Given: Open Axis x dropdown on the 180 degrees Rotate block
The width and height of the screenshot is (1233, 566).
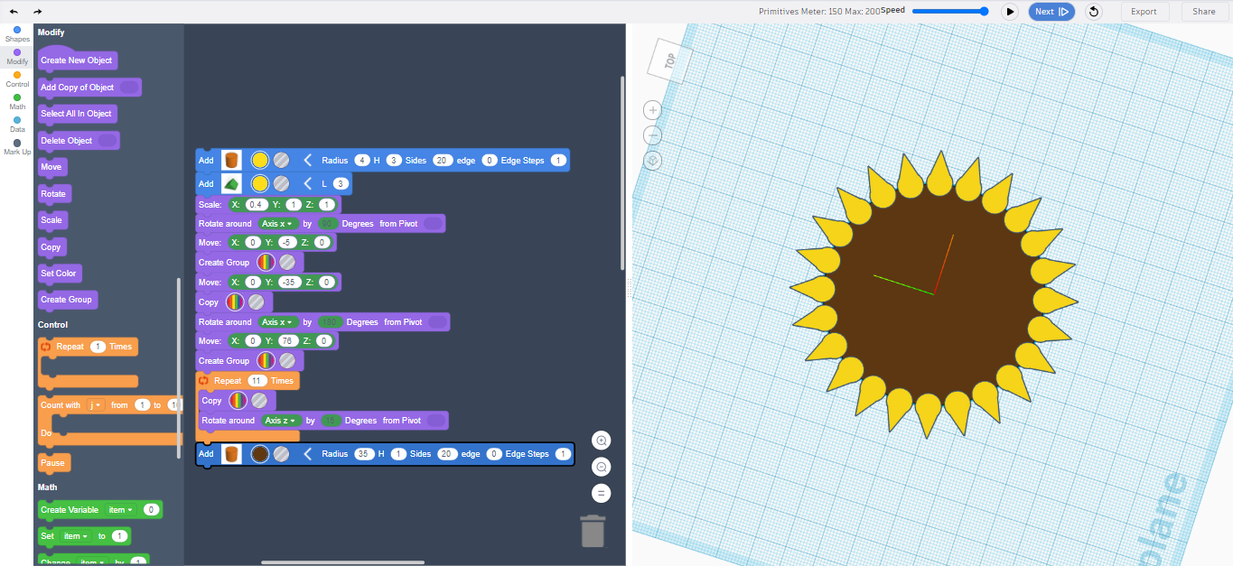Looking at the screenshot, I should (277, 321).
